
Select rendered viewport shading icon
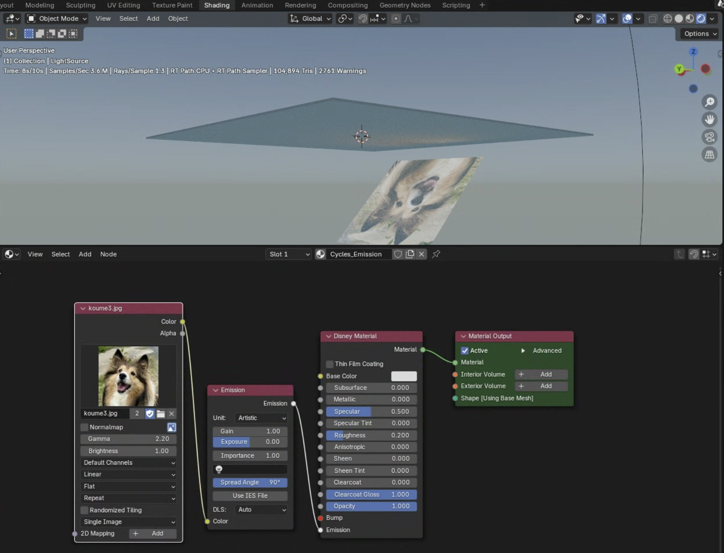701,19
